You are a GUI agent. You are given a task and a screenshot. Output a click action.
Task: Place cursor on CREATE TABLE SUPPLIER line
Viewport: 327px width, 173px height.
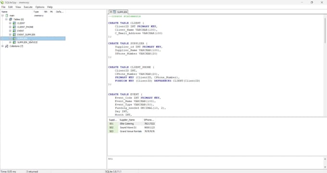[128, 43]
